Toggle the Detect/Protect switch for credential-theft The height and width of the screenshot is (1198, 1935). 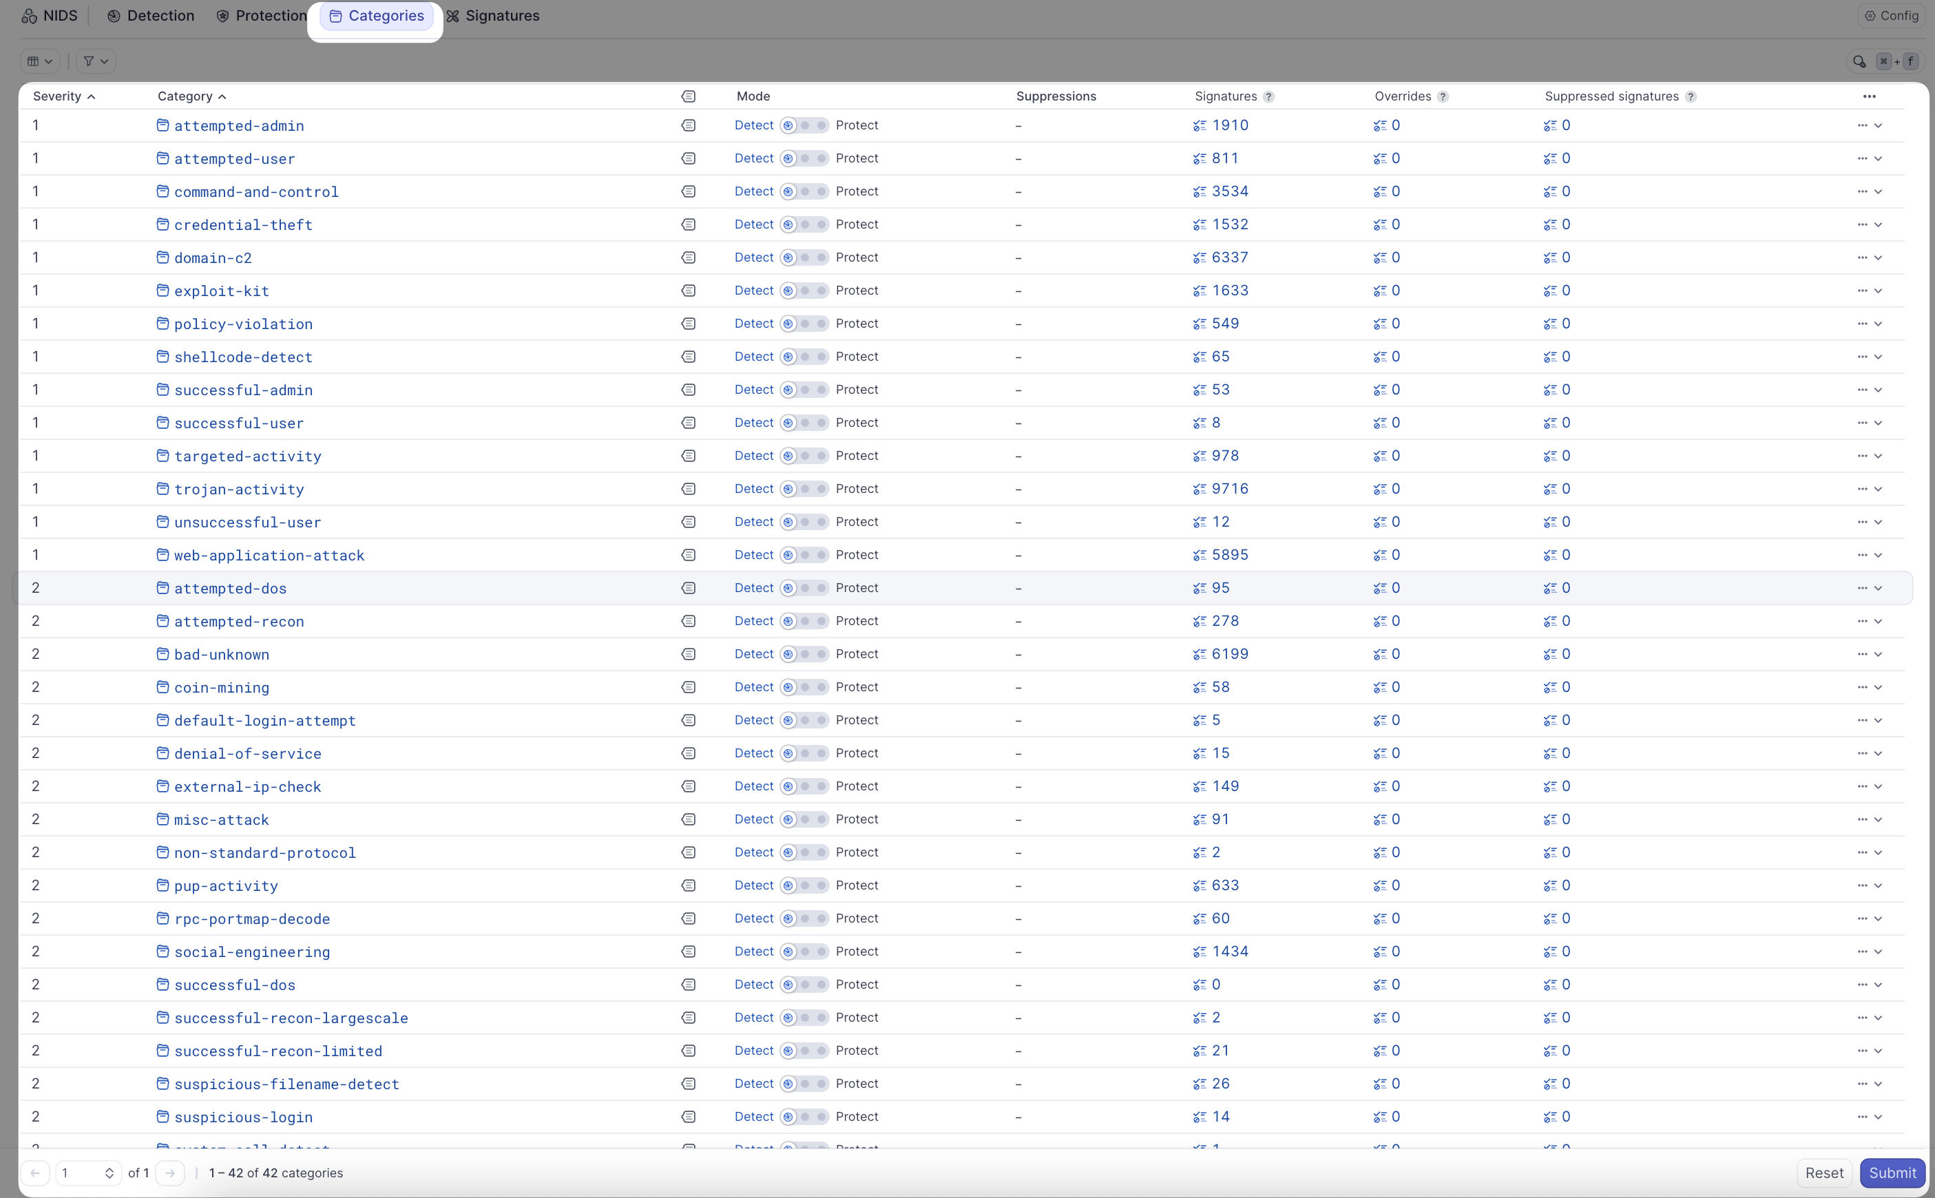pyautogui.click(x=804, y=225)
